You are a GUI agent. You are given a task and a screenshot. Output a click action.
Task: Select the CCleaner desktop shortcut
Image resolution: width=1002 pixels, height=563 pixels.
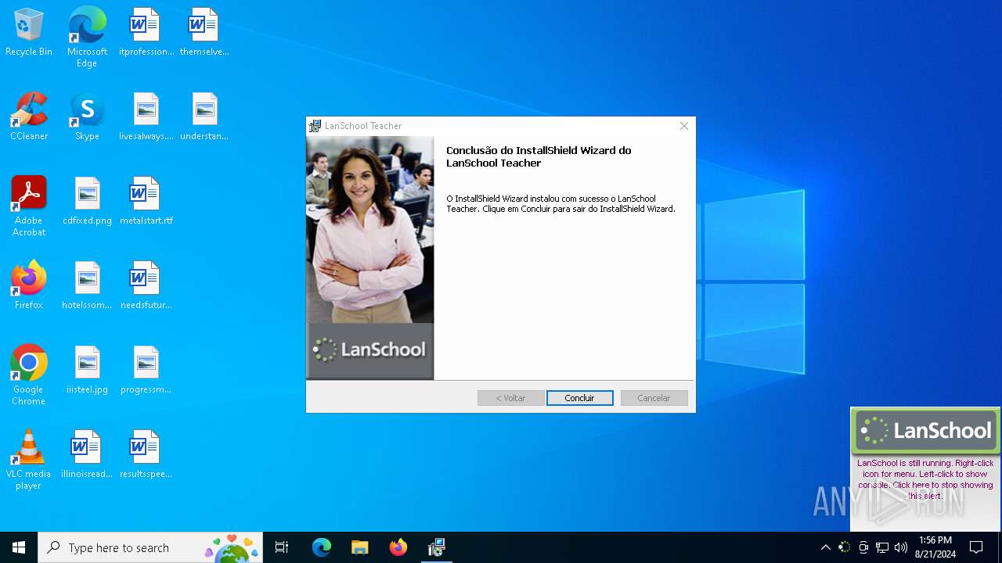(x=29, y=117)
